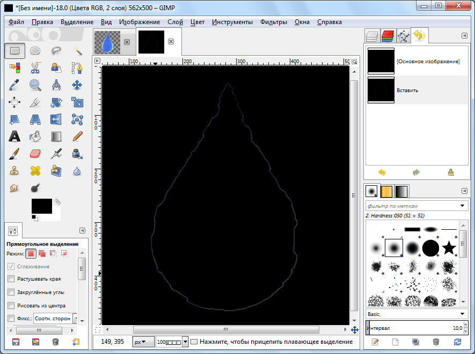Choose the Pencil tool
The image size is (475, 354).
coord(77,136)
